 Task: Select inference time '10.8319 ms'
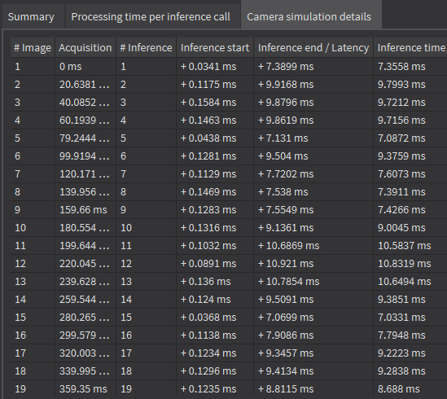(410, 264)
